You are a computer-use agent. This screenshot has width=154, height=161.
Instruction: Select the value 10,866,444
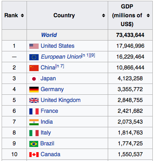(130, 68)
